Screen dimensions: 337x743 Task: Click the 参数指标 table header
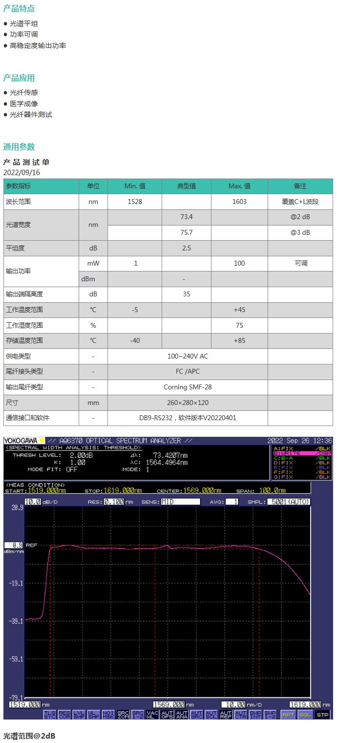[41, 186]
